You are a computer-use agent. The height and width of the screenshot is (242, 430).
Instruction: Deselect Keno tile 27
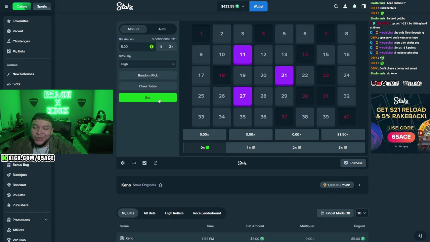tap(243, 96)
